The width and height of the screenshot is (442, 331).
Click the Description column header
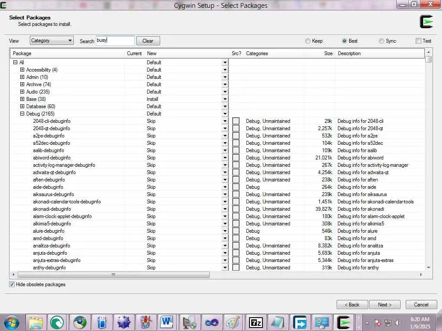click(x=380, y=53)
